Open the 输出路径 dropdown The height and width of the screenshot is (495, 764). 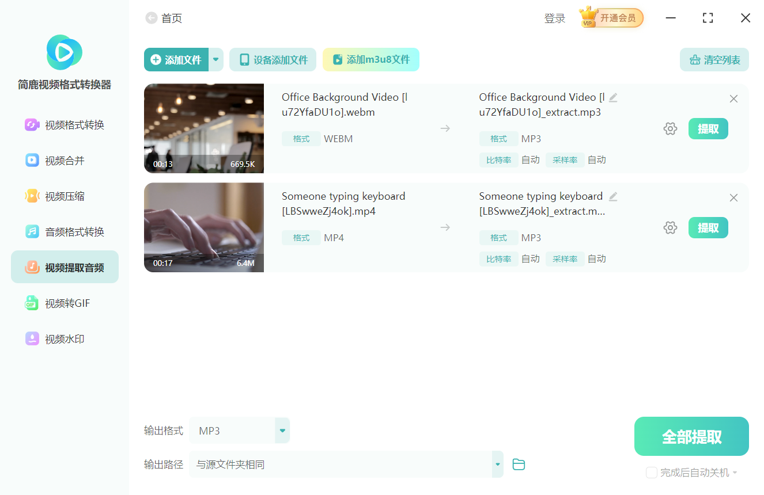coord(497,464)
